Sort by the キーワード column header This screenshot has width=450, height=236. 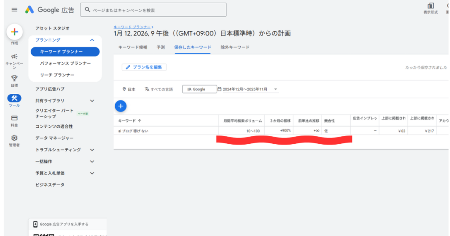(x=130, y=120)
